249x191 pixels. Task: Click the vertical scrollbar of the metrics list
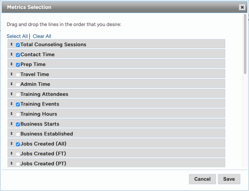245,44
